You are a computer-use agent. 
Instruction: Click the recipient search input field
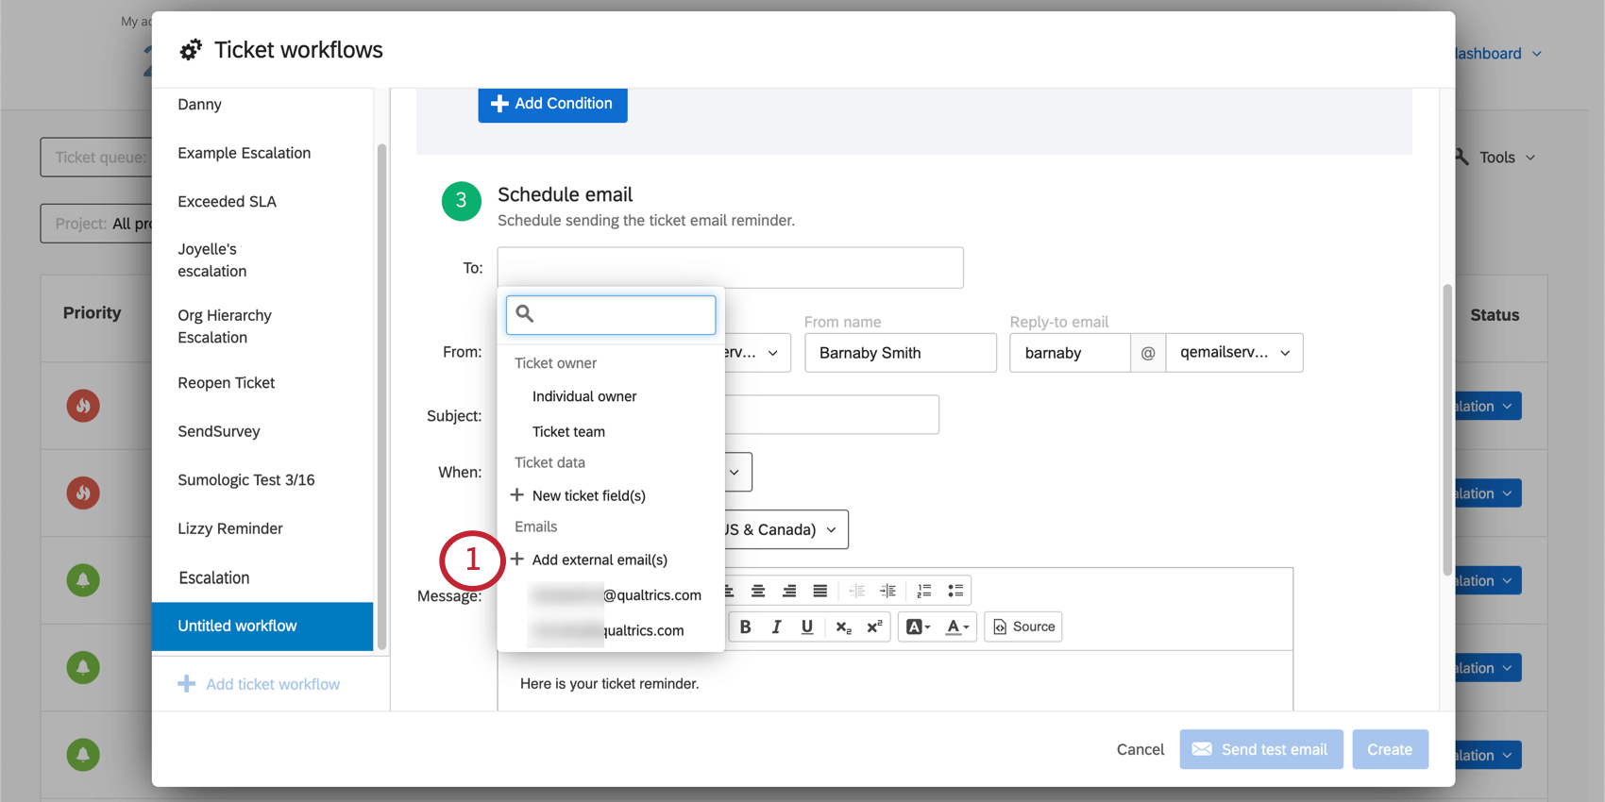pos(621,315)
